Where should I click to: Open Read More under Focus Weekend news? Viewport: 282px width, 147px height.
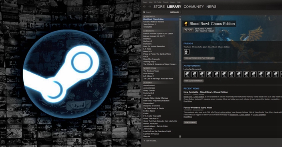(188, 117)
